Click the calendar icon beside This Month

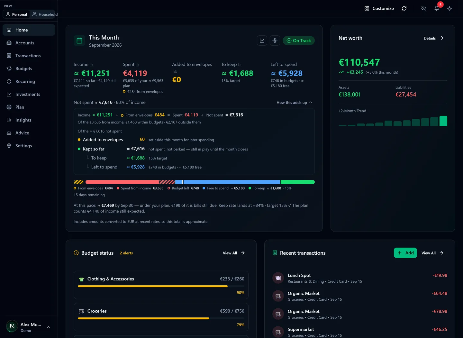click(x=79, y=41)
